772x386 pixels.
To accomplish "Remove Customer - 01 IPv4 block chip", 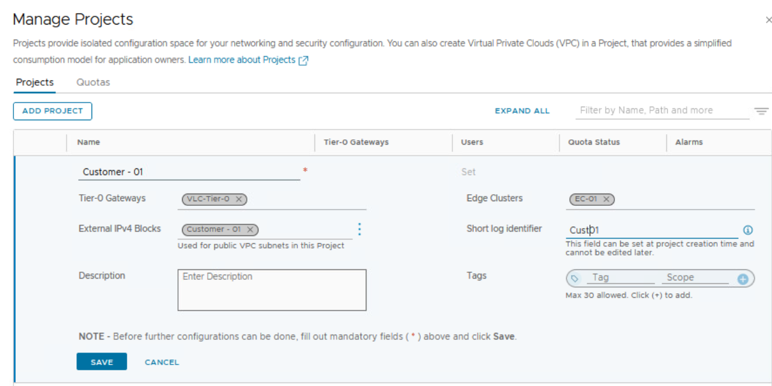I will point(250,230).
